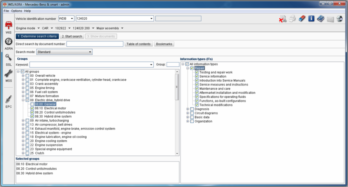Image resolution: width=348 pixels, height=187 pixels.
Task: Collapse the Repair information types node
Action: coord(188,68)
